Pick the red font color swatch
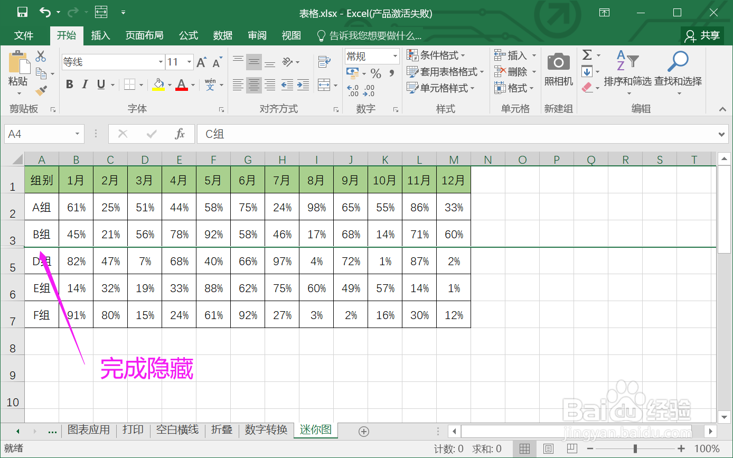733x458 pixels. point(182,85)
